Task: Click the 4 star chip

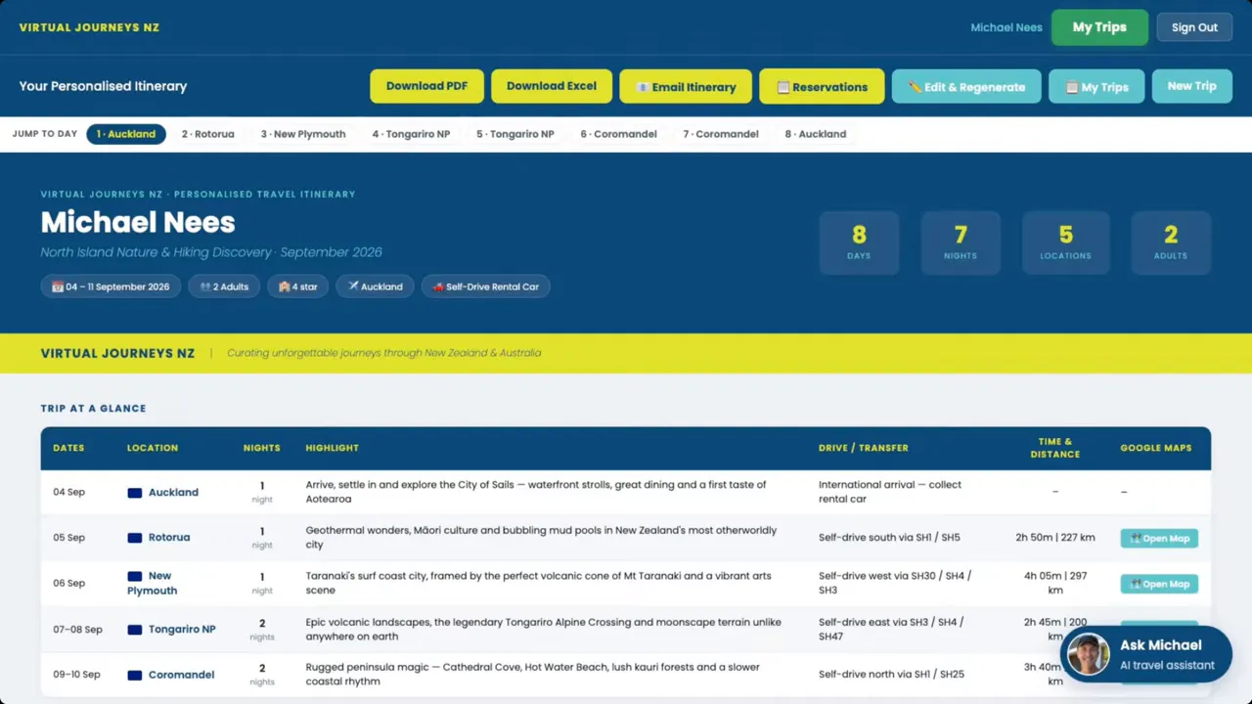Action: click(x=298, y=286)
